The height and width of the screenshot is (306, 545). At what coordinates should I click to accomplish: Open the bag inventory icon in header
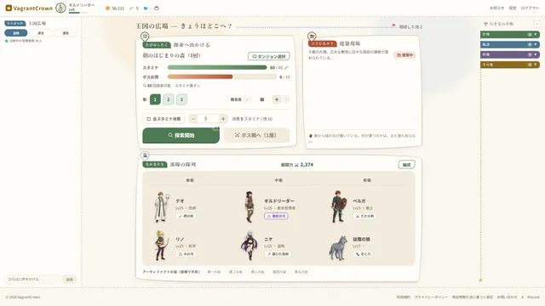click(x=157, y=8)
